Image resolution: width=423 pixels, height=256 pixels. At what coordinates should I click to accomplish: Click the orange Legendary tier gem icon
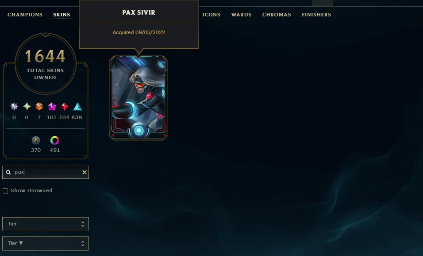click(39, 106)
